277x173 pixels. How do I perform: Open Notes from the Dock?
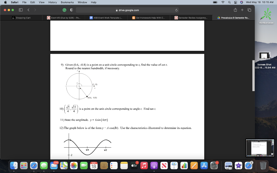click(124, 166)
